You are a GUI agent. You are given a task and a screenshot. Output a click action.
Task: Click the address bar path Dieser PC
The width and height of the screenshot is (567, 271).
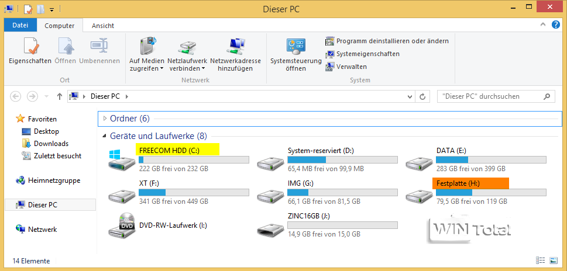point(106,96)
